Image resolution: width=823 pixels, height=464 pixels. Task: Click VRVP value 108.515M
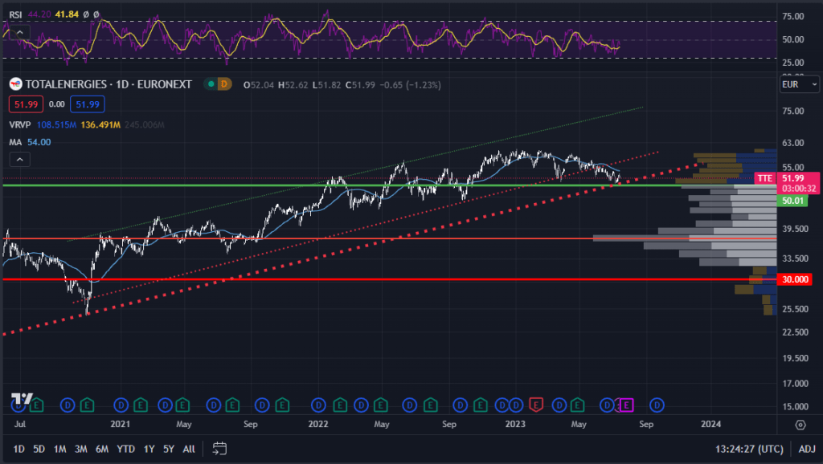pos(56,124)
